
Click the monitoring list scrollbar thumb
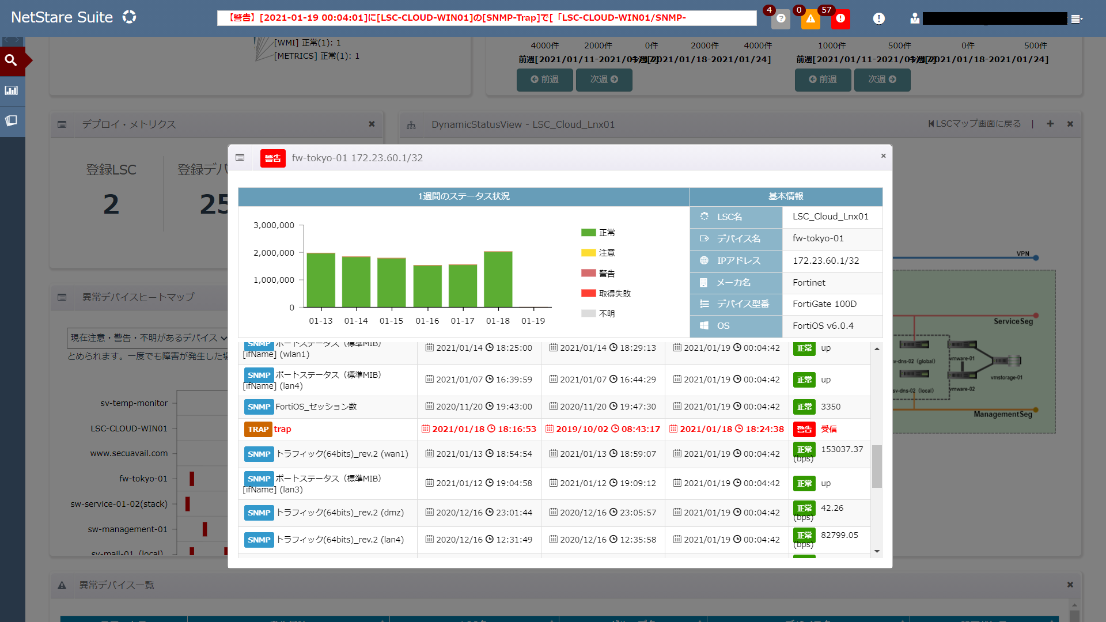tap(877, 466)
